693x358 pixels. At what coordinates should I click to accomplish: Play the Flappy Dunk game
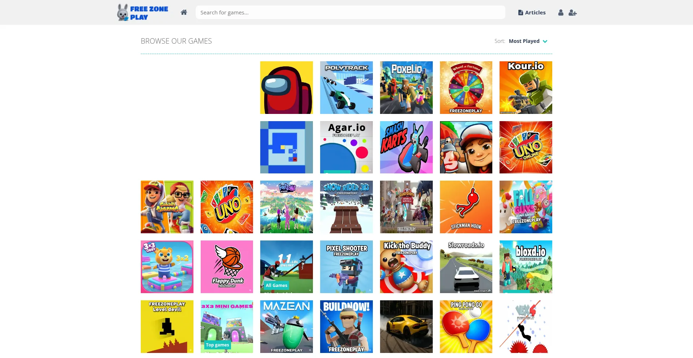point(227,267)
